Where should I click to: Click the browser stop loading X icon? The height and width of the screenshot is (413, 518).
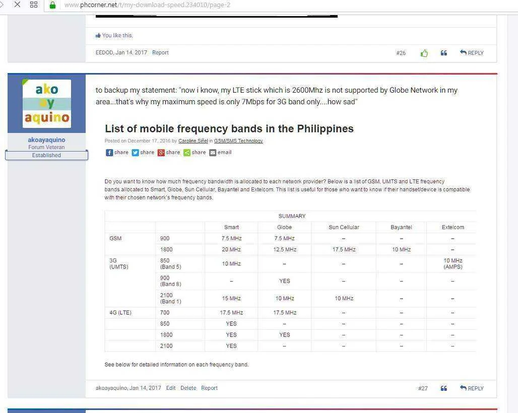pos(18,5)
